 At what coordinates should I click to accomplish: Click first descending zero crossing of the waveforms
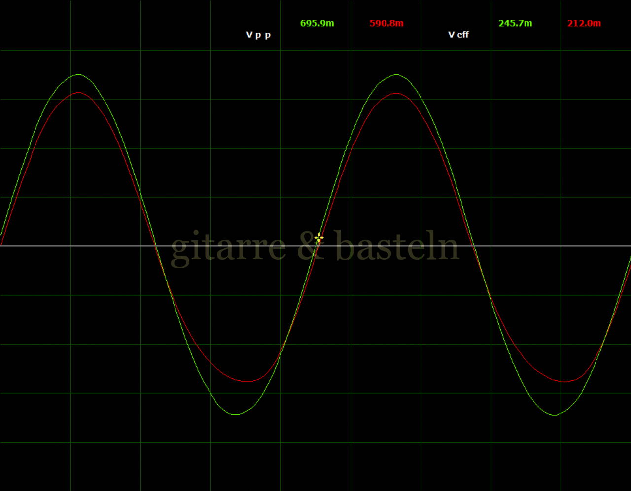pyautogui.click(x=155, y=245)
